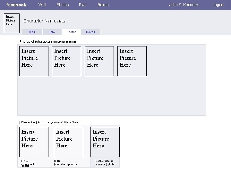Open the second album cover thumbnail
Screen dimensions: 231x173
pos(69,142)
